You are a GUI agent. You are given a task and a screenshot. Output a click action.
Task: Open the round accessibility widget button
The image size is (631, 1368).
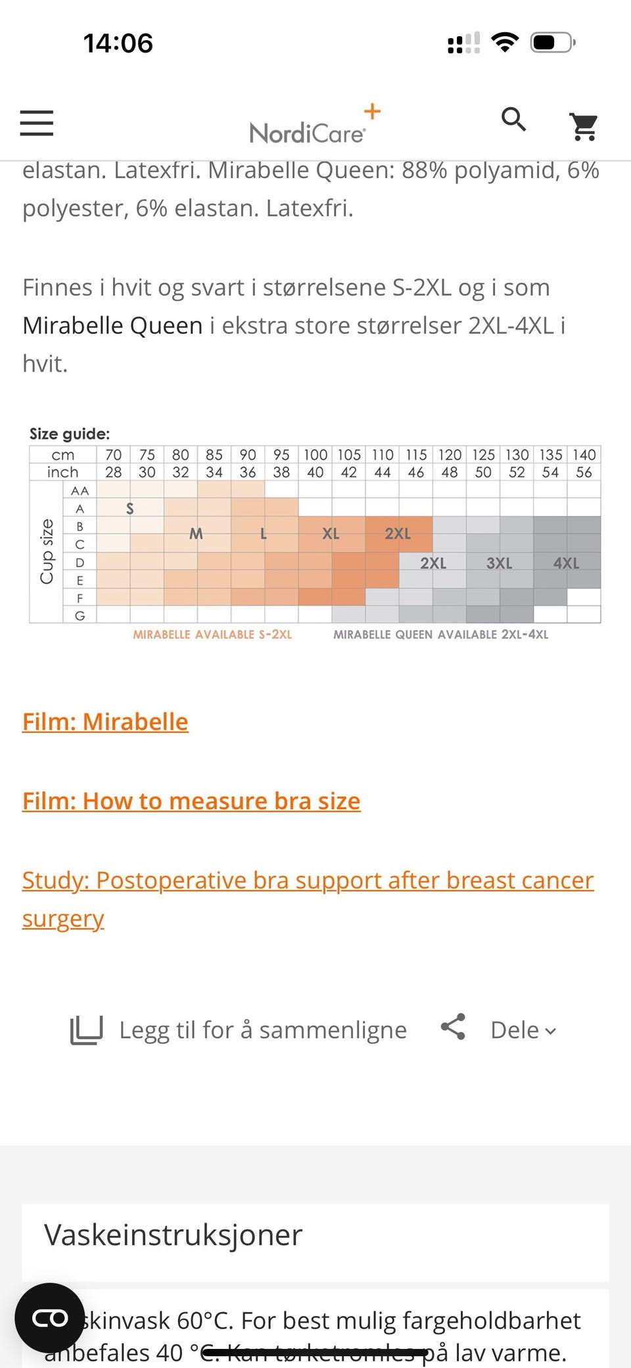coord(50,1317)
